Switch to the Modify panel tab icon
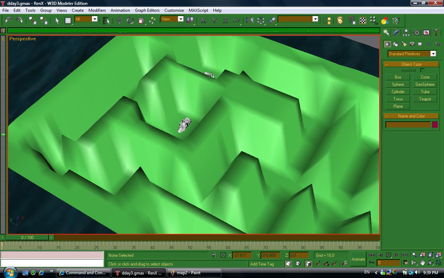Image resolution: width=444 pixels, height=278 pixels. 396,33
